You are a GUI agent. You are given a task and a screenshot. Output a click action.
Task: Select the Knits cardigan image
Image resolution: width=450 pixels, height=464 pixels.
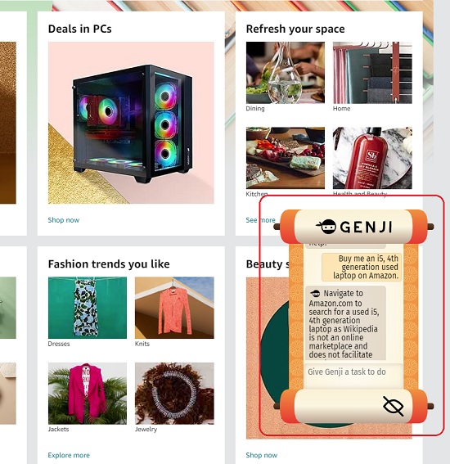pos(174,308)
